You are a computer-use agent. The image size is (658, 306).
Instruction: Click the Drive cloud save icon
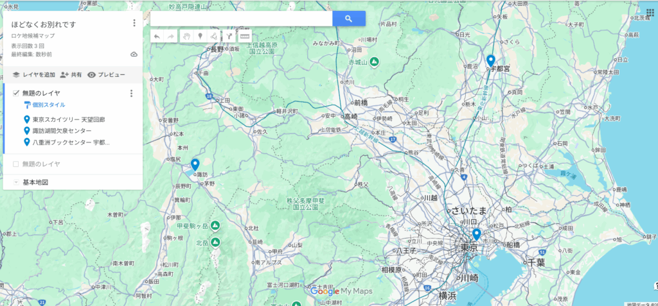pos(134,55)
